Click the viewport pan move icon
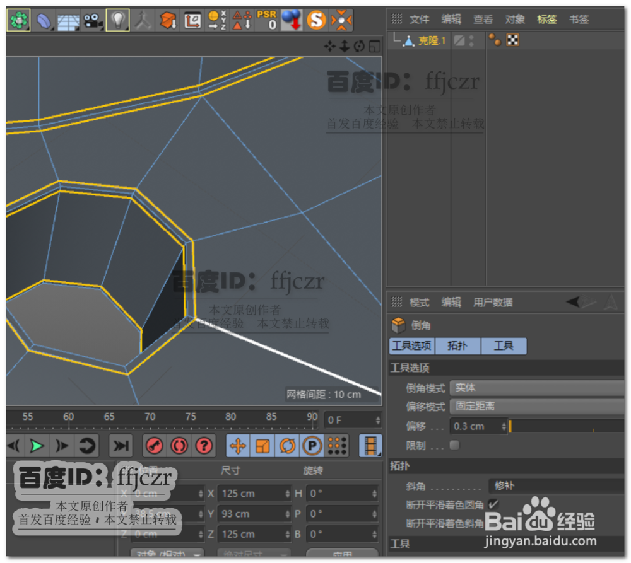Image resolution: width=631 pixels, height=563 pixels. tap(329, 47)
